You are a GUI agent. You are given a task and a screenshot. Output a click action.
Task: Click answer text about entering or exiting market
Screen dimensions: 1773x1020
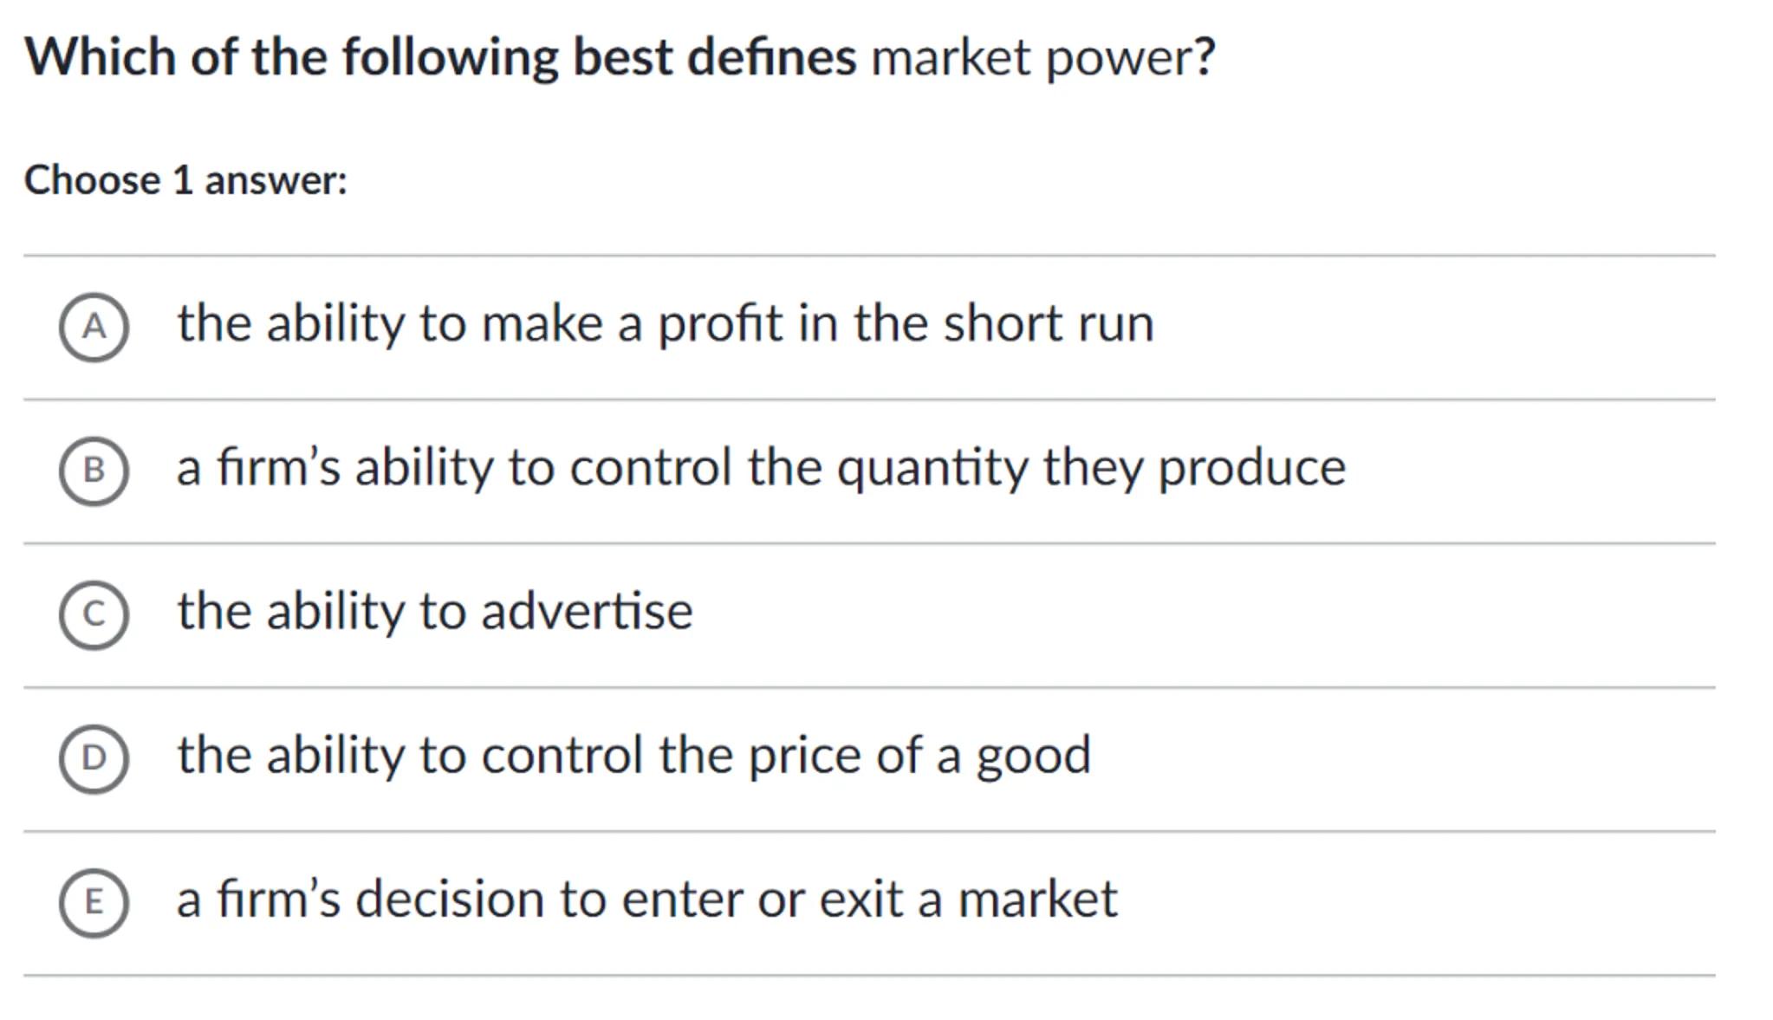pyautogui.click(x=646, y=900)
